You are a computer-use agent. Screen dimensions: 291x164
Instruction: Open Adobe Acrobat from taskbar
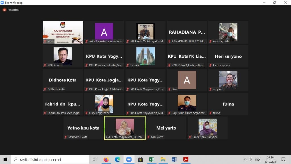186,159
